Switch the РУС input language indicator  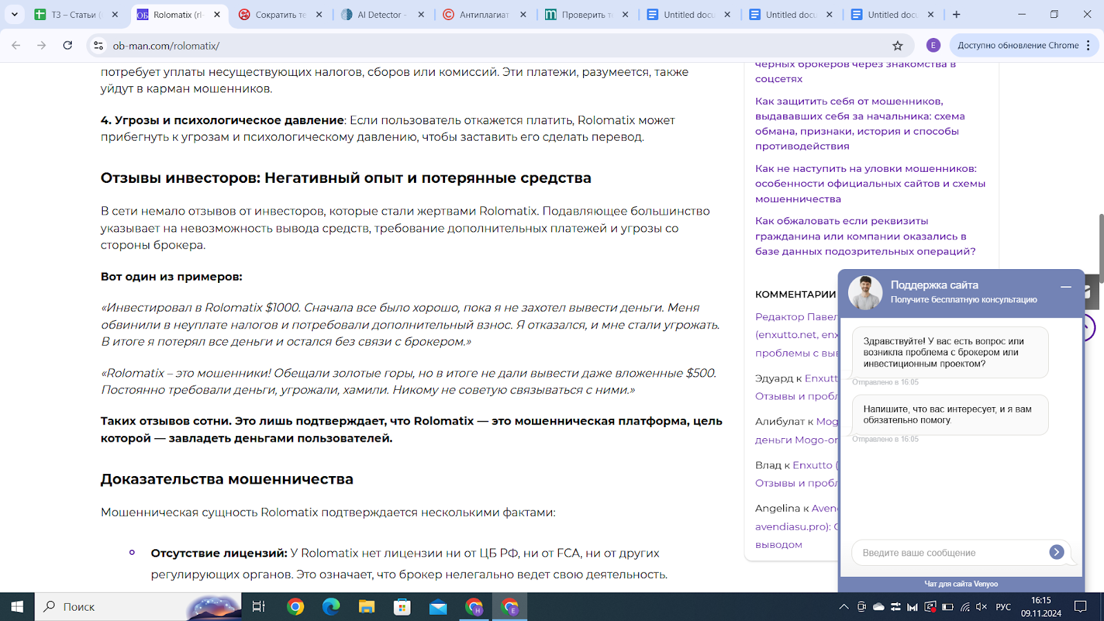tap(1003, 607)
